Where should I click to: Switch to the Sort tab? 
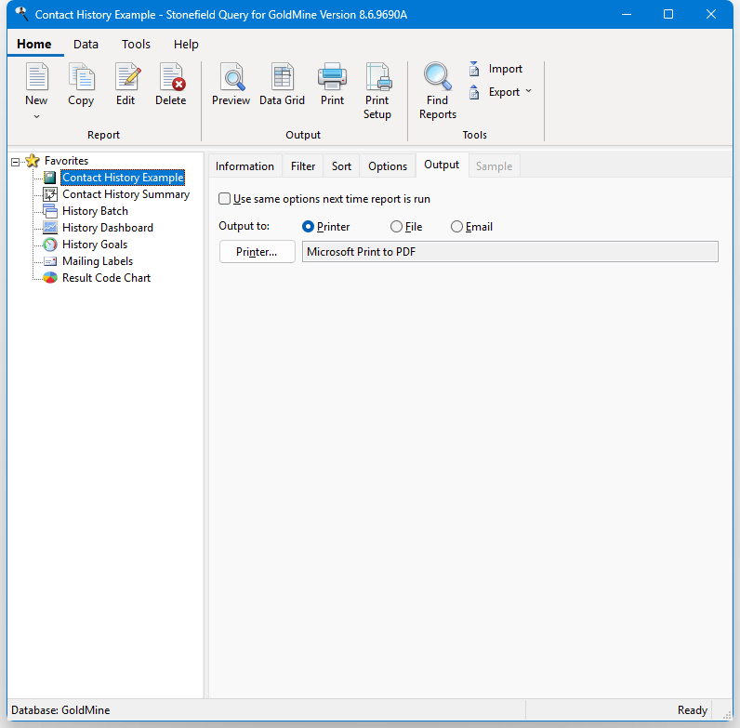341,166
